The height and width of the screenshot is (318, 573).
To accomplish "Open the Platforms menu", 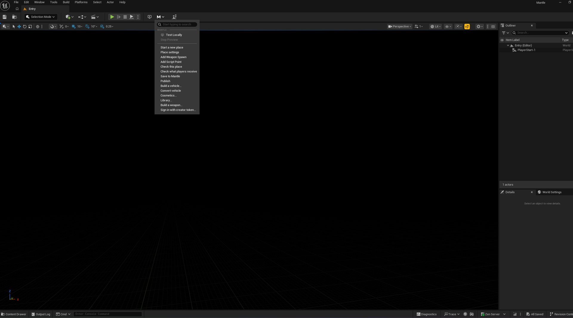I will (81, 2).
